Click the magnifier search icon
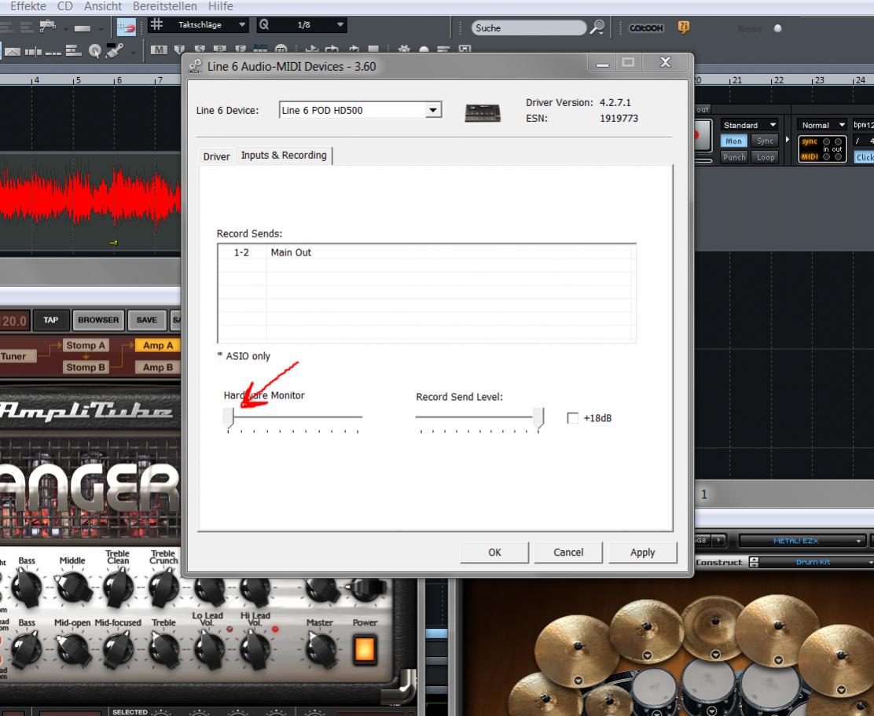 (x=597, y=28)
